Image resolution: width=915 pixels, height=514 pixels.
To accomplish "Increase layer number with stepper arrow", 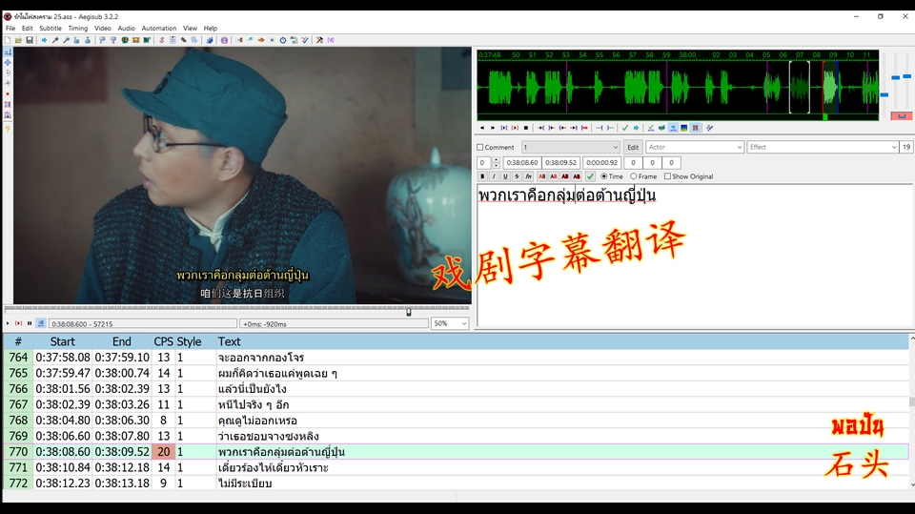I will 496,160.
